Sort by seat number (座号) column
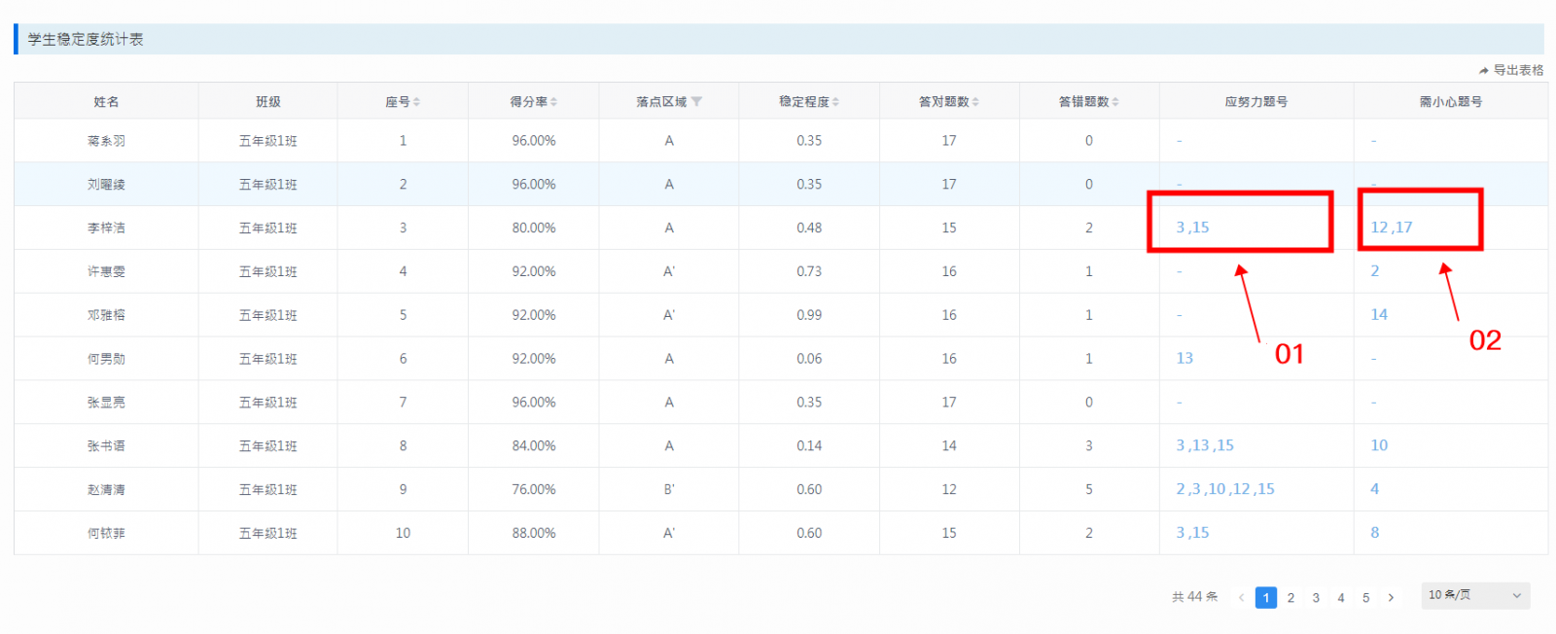The image size is (1556, 634). tap(416, 102)
